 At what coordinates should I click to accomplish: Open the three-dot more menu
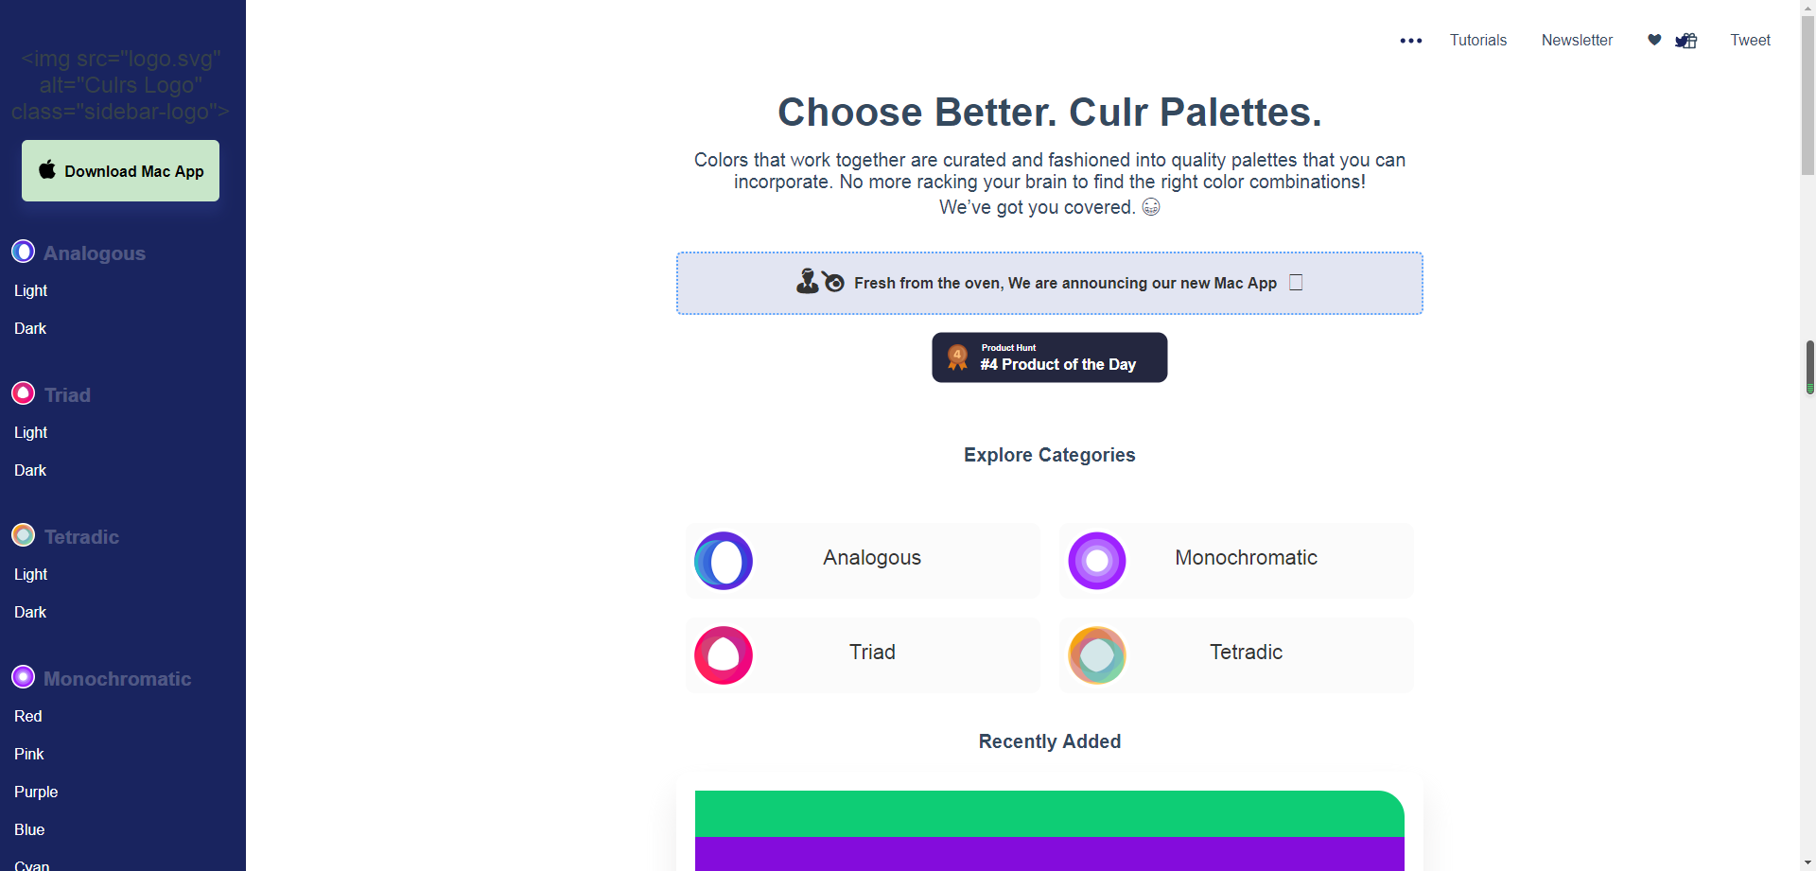[x=1411, y=41]
